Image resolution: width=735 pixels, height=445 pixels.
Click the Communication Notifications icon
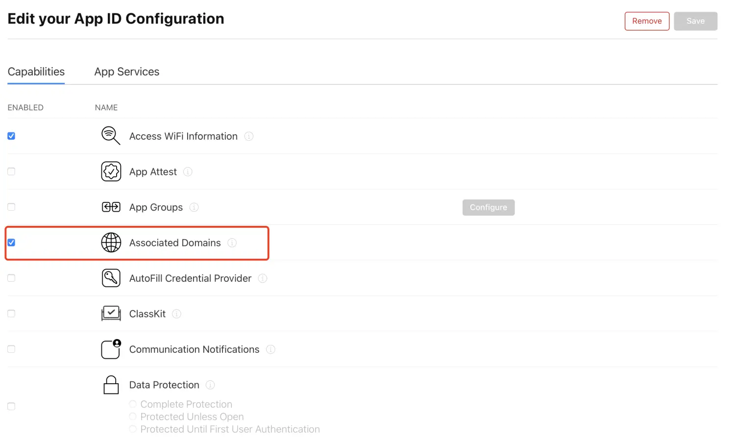[x=111, y=349]
